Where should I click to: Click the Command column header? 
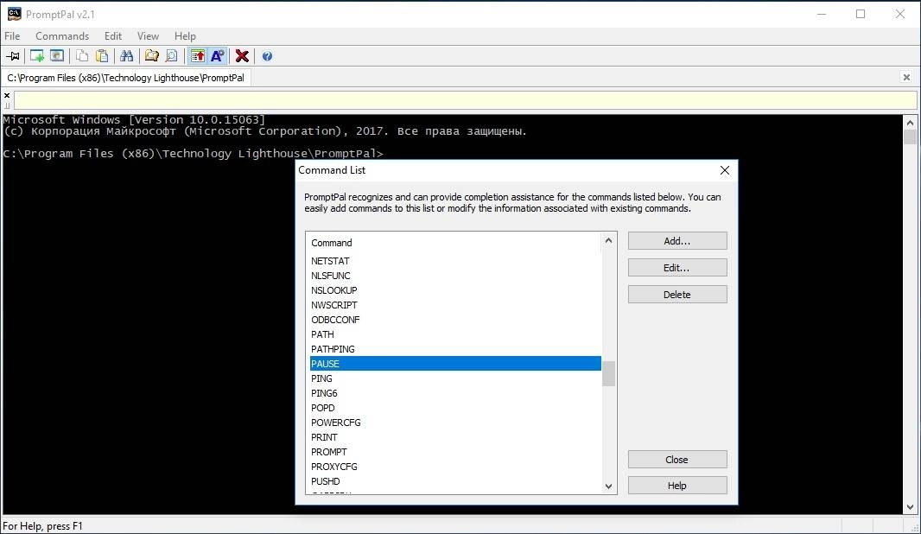(455, 243)
